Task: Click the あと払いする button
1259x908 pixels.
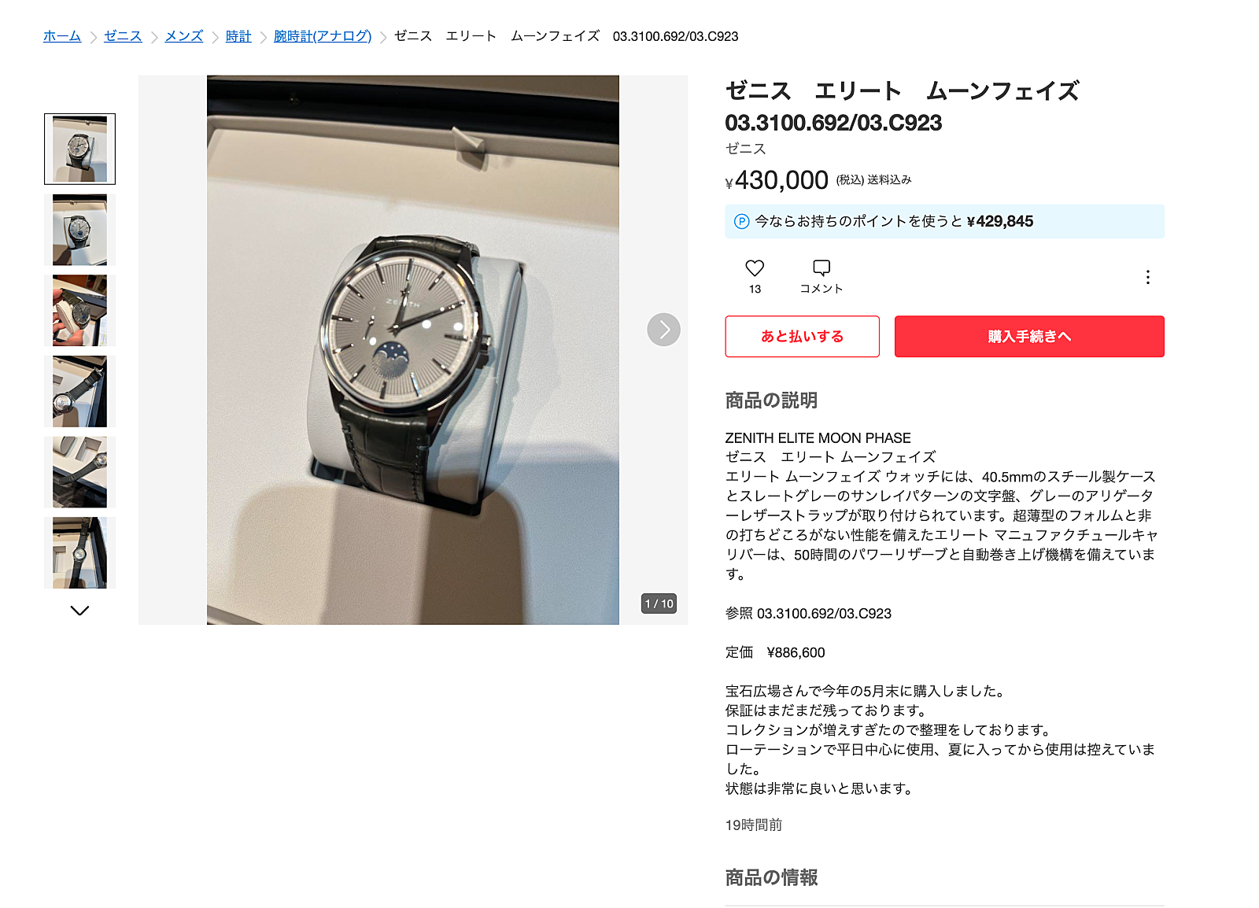Action: (x=802, y=337)
